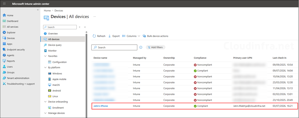Click the Compliant status in Jatin's iPhone row

(x=201, y=106)
